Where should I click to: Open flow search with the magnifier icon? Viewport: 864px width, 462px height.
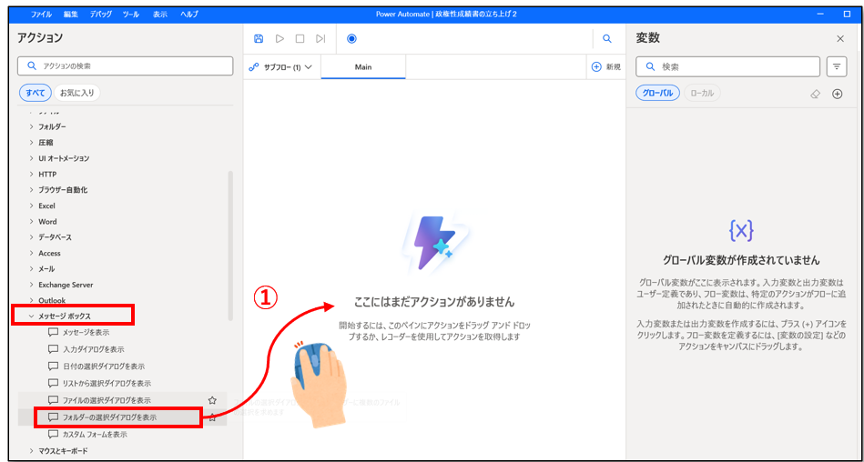(x=607, y=39)
